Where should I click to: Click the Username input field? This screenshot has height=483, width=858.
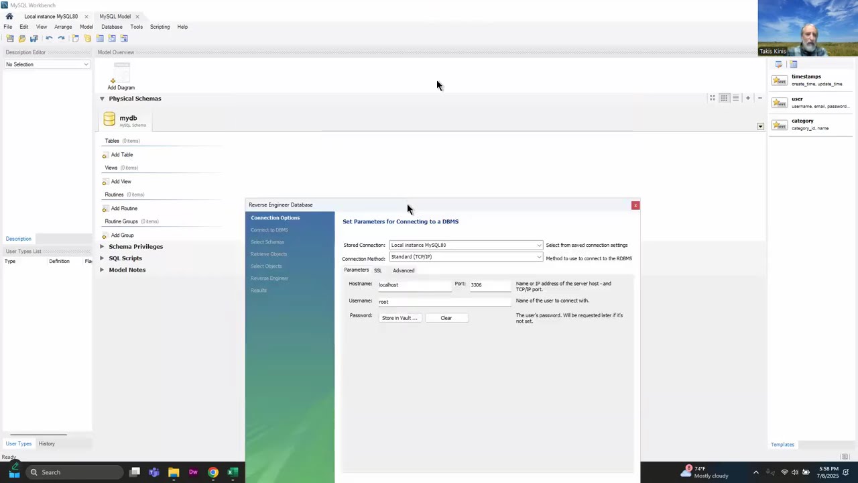click(444, 302)
